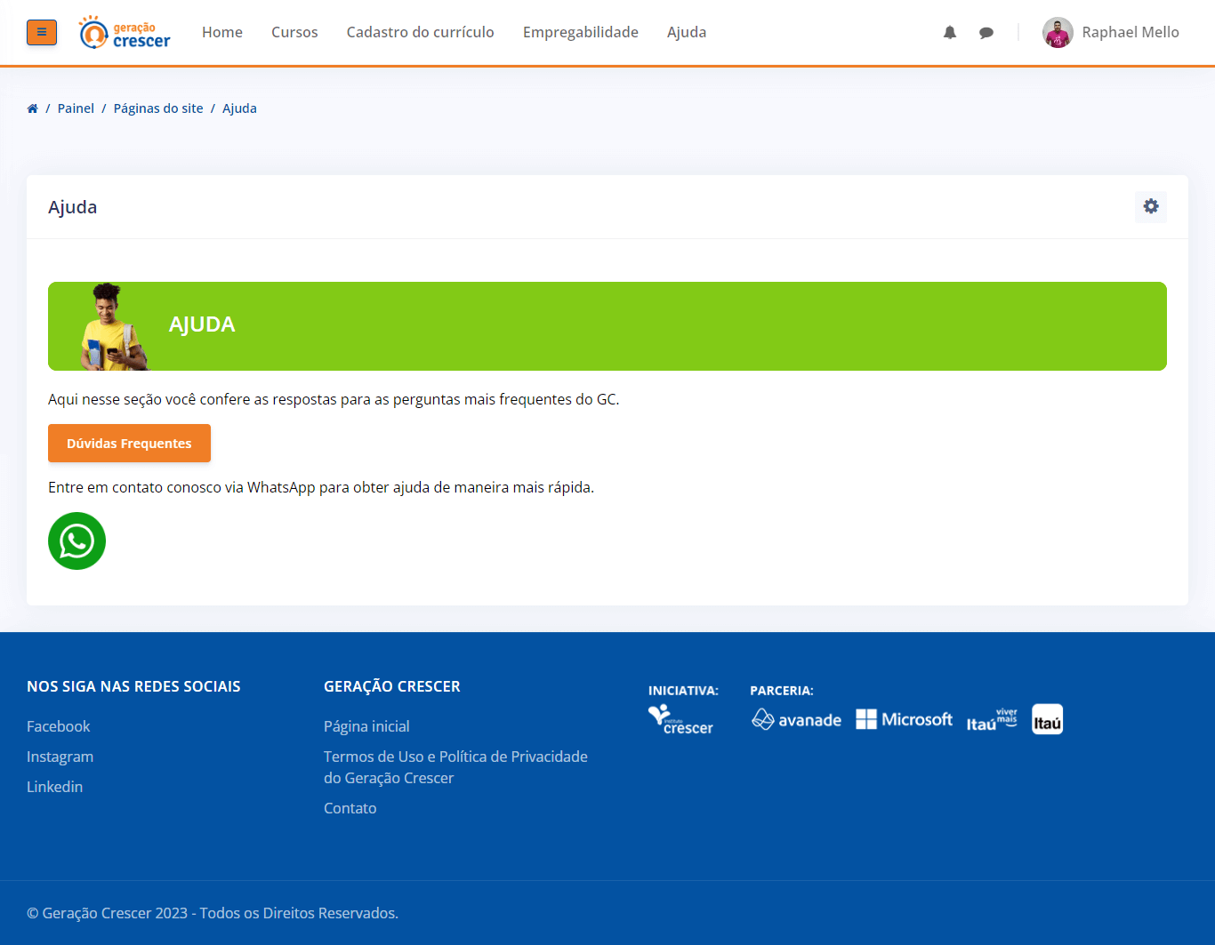This screenshot has height=945, width=1215.
Task: Click Raphael Mello's profile avatar
Action: point(1058,33)
